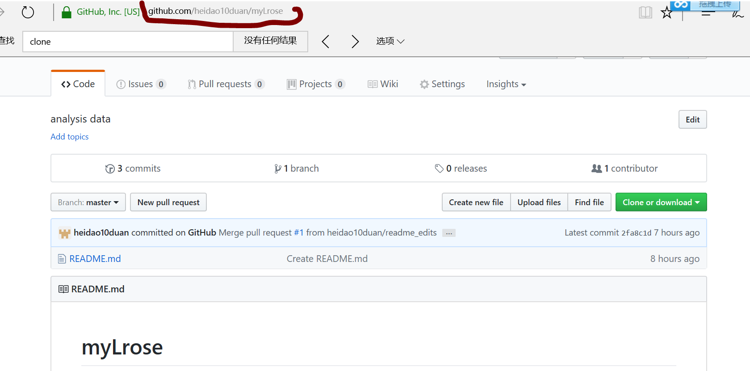
Task: Click the README.md file icon in list
Action: click(62, 259)
